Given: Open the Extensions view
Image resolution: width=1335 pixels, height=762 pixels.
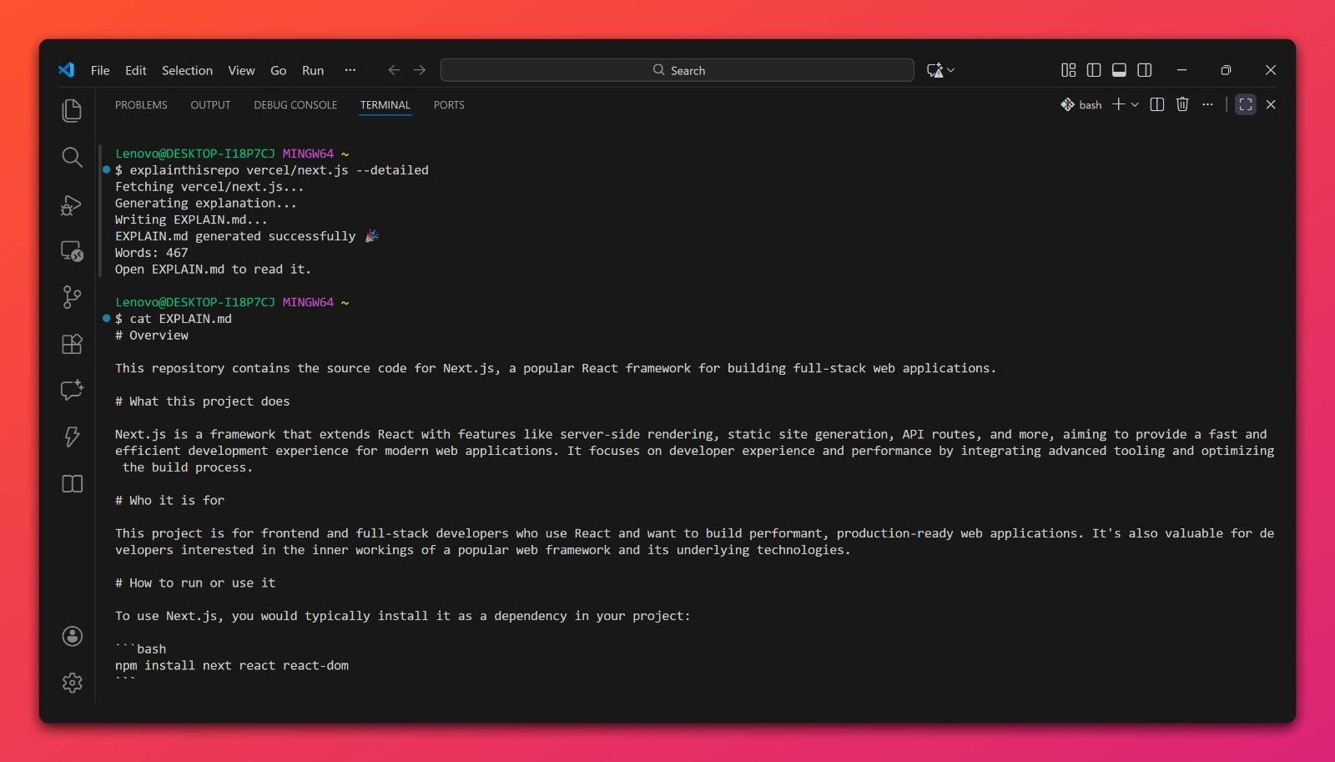Looking at the screenshot, I should point(72,344).
